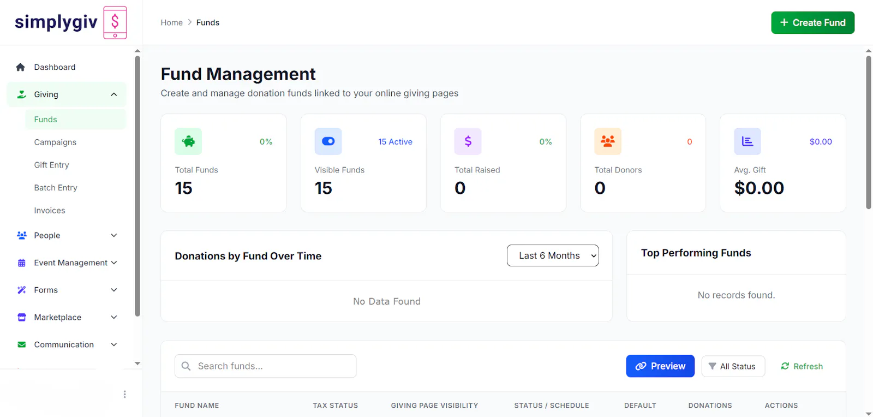The image size is (873, 417).
Task: Open Campaigns in the Giving submenu
Action: (55, 142)
